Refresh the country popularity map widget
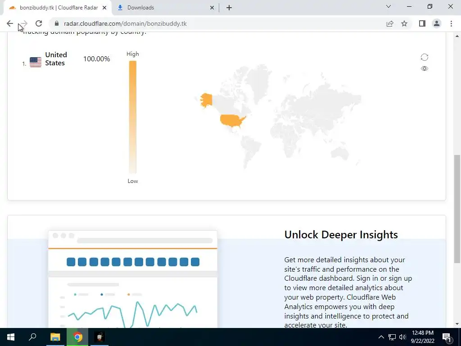Image resolution: width=461 pixels, height=346 pixels. coord(424,57)
